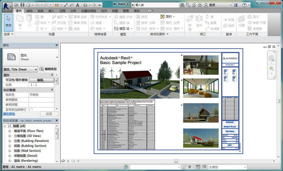Click the binoculars search icon
283x171 pixels.
pyautogui.click(x=182, y=5)
